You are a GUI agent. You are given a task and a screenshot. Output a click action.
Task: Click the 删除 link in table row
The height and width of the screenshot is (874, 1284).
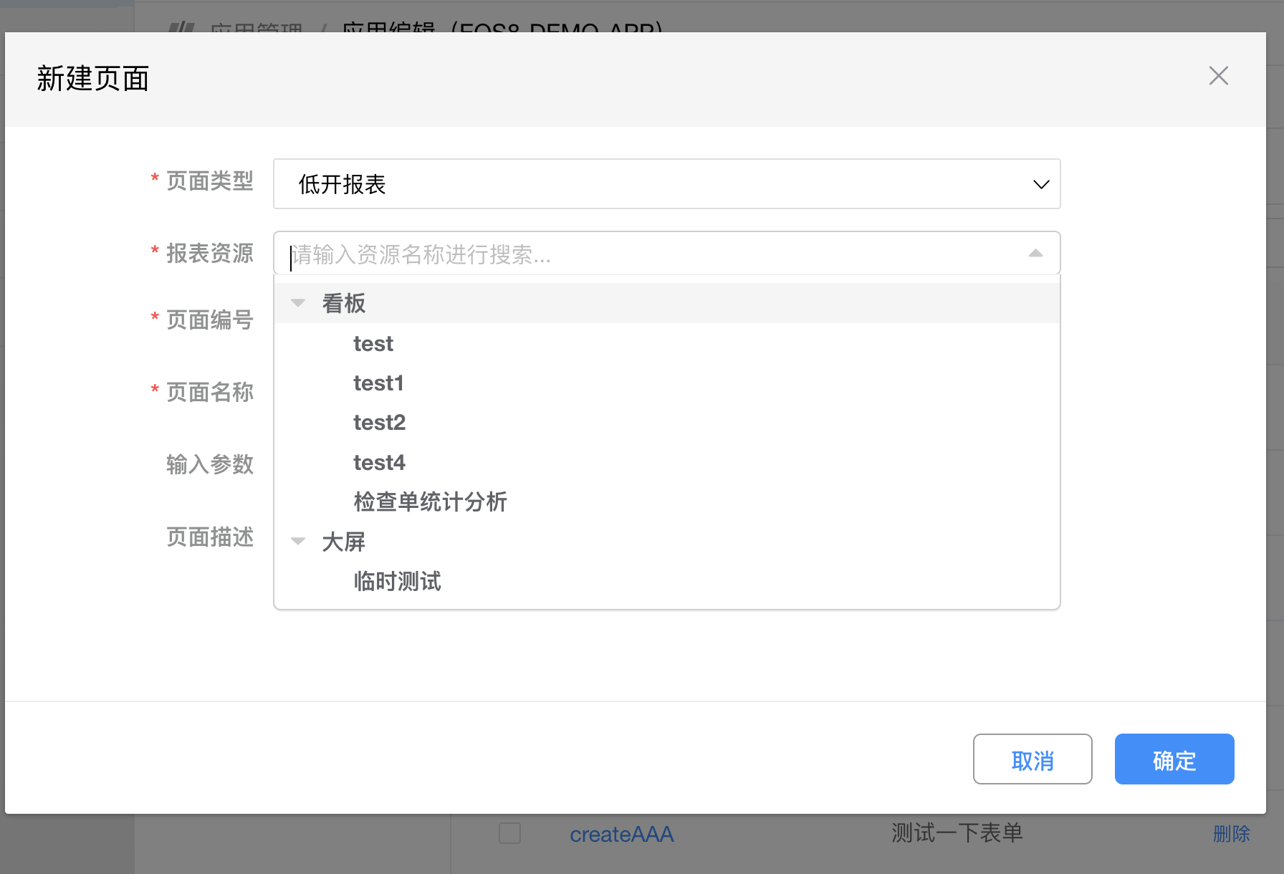tap(1231, 833)
